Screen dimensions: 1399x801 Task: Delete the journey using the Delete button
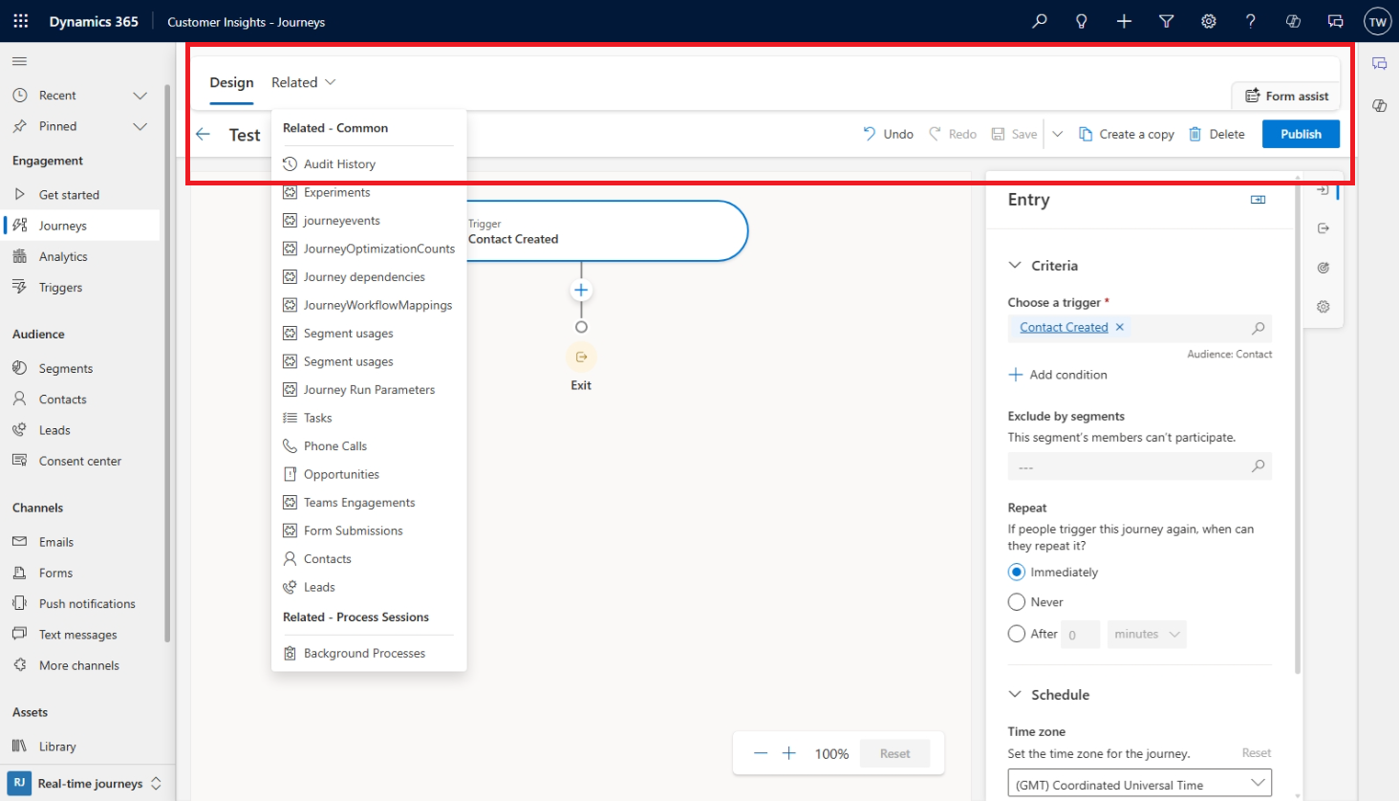pos(1216,134)
